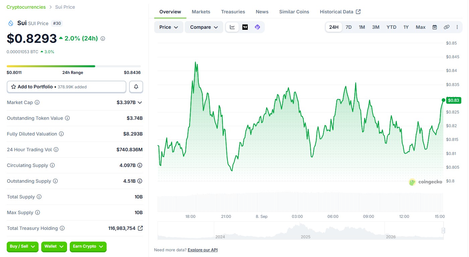Viewport: 469px width, 257px height.
Task: Select the YTD time range
Action: coord(392,27)
